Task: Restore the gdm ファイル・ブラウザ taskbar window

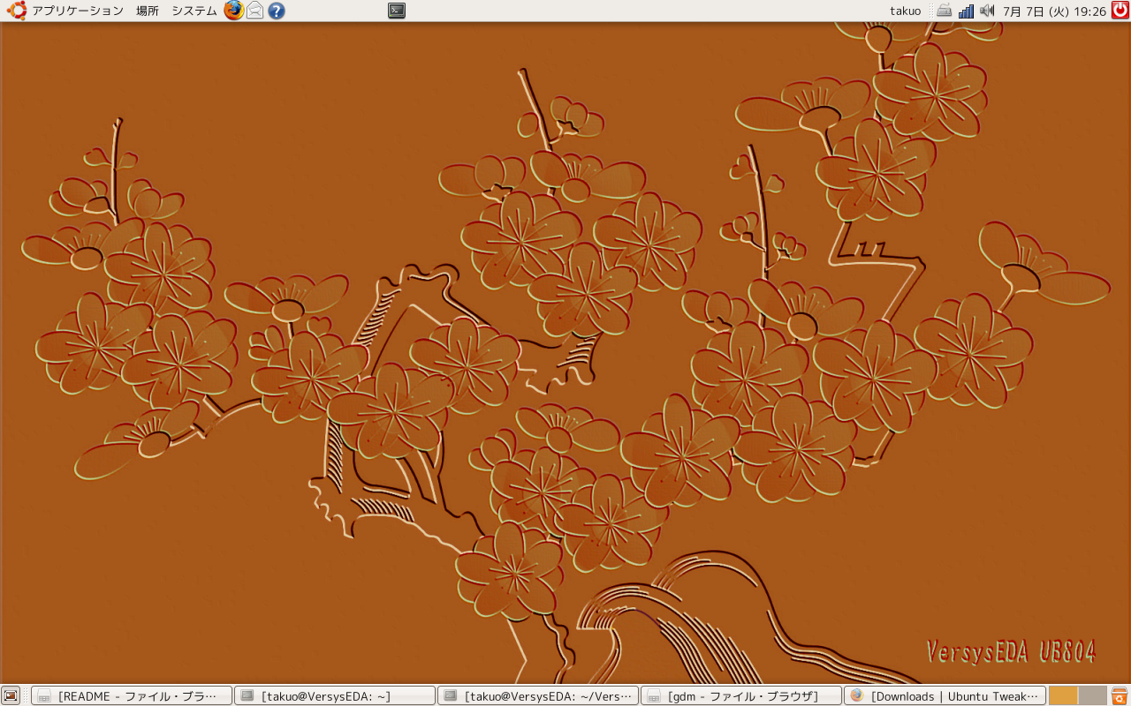Action: [741, 695]
